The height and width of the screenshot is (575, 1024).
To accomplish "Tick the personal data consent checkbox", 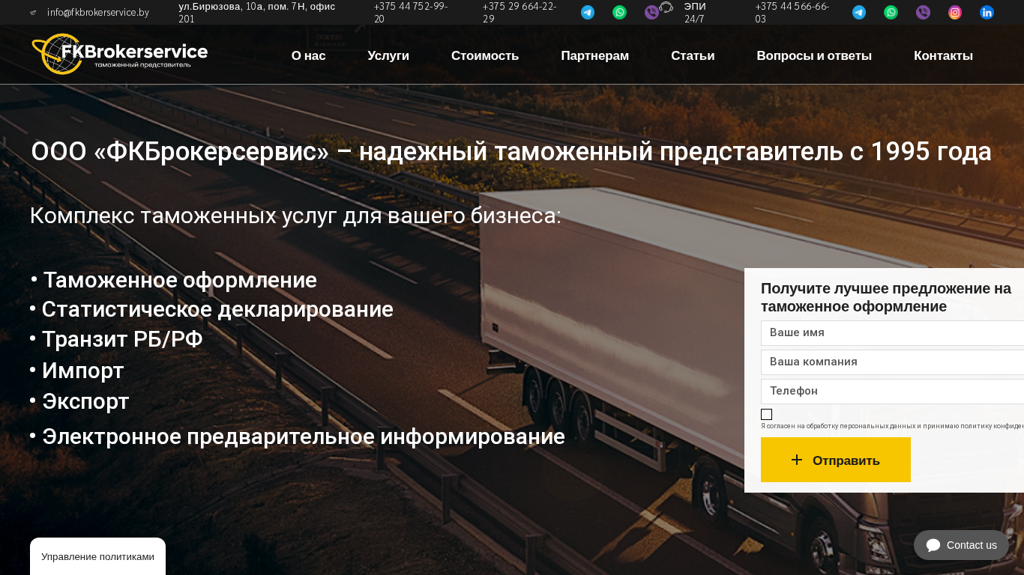I will click(766, 414).
